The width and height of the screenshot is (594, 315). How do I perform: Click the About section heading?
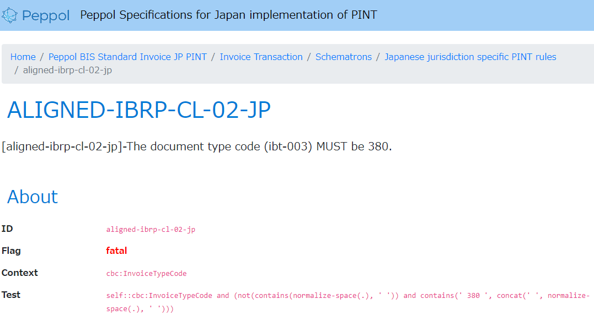coord(33,197)
